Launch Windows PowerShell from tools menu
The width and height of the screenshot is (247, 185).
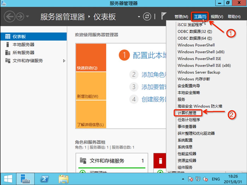[196, 45]
